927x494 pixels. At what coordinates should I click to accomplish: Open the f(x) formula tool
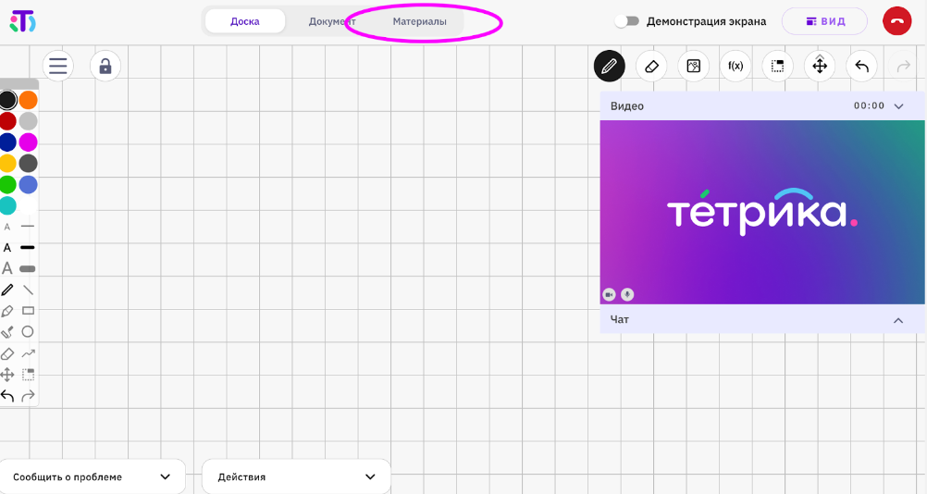click(x=735, y=67)
